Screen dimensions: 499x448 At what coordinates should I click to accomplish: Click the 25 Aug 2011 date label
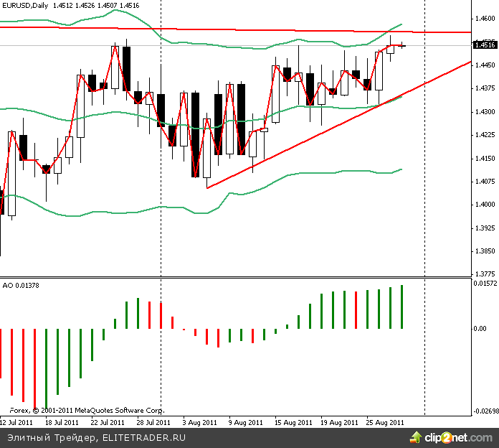[x=385, y=423]
